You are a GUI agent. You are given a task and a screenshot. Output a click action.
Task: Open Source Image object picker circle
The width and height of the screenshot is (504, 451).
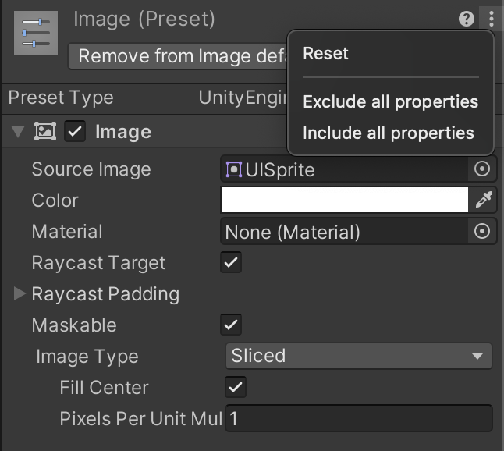click(x=482, y=169)
